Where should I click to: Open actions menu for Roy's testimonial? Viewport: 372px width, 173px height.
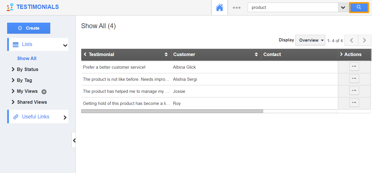354,103
